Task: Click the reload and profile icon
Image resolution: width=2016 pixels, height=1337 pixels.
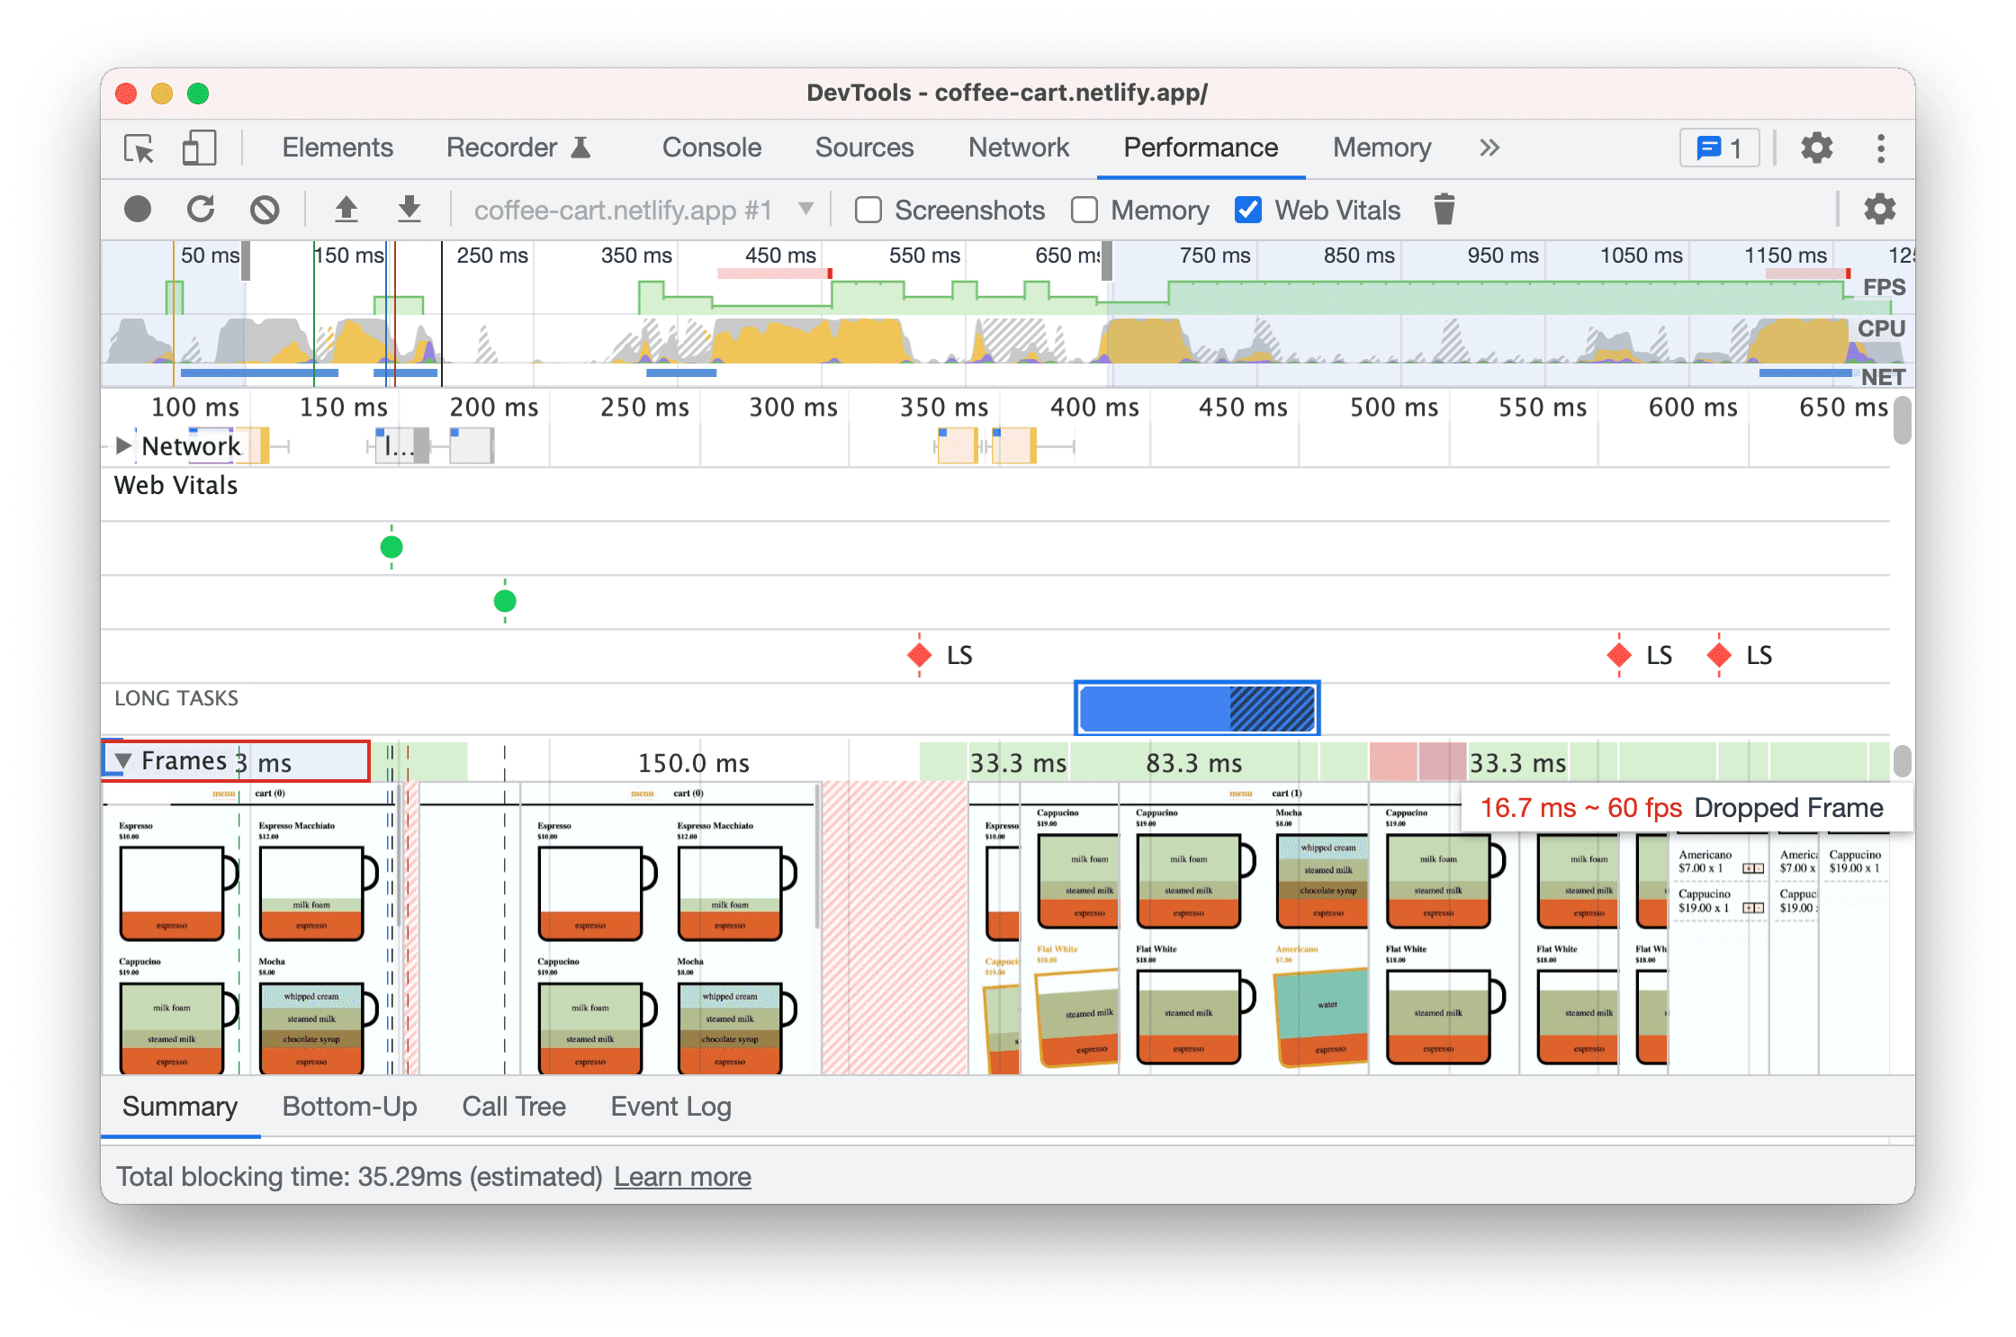Action: coord(202,209)
